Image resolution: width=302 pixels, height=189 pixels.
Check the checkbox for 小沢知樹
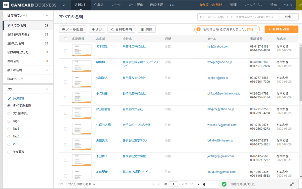coord(66,98)
